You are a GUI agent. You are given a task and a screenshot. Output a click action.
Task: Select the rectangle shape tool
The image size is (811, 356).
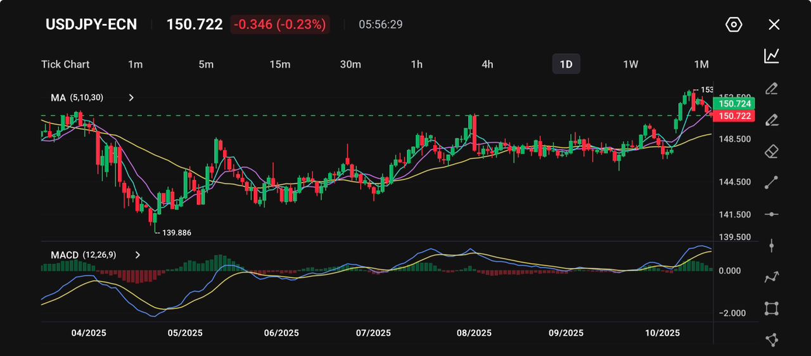tap(771, 308)
